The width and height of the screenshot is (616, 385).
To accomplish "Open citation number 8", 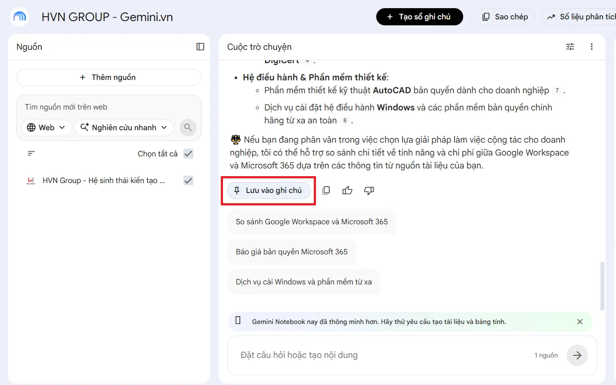I will (x=345, y=121).
